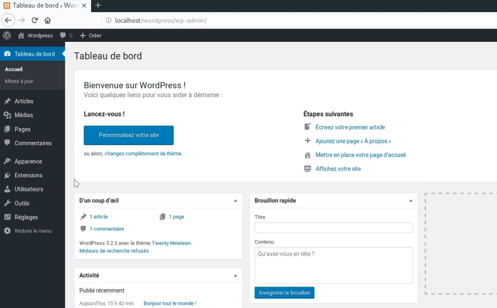Click the Contenu text area

(x=334, y=265)
